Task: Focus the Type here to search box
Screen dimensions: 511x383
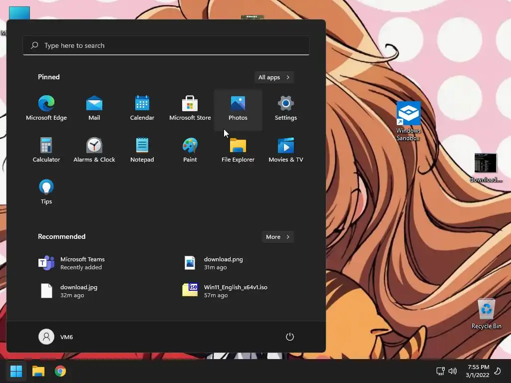Action: (x=166, y=45)
